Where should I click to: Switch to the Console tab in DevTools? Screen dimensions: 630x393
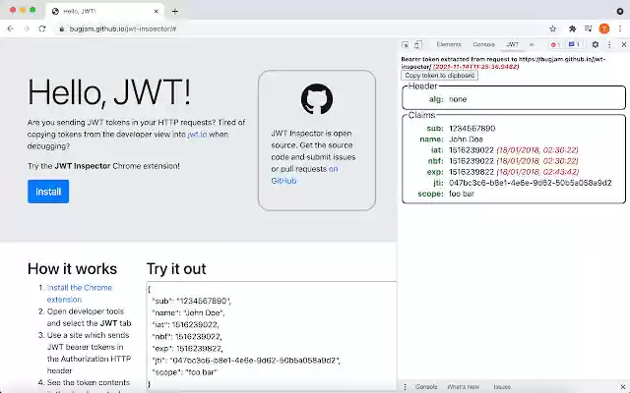[x=483, y=44]
